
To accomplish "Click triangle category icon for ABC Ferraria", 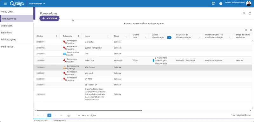I will pos(64,67).
